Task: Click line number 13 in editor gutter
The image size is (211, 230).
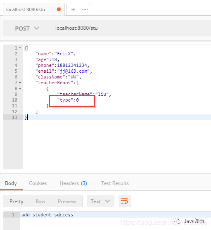Action: click(x=14, y=117)
